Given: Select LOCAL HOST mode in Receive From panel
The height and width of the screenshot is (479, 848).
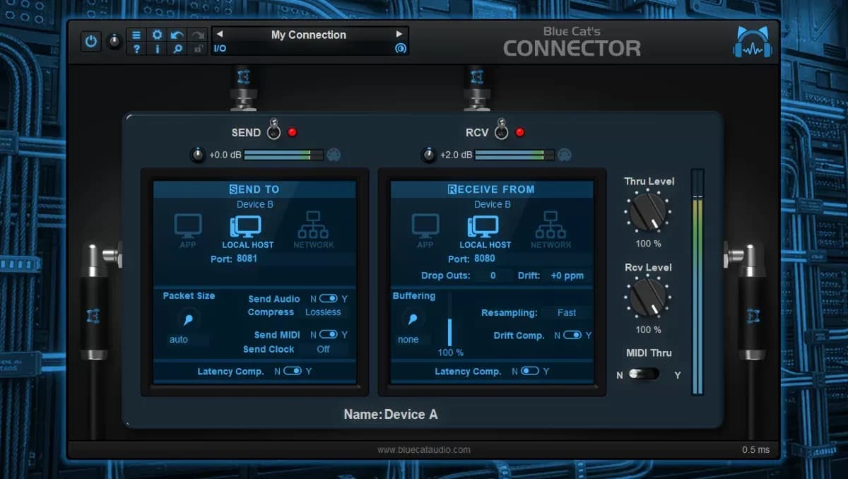Looking at the screenshot, I should pyautogui.click(x=485, y=231).
